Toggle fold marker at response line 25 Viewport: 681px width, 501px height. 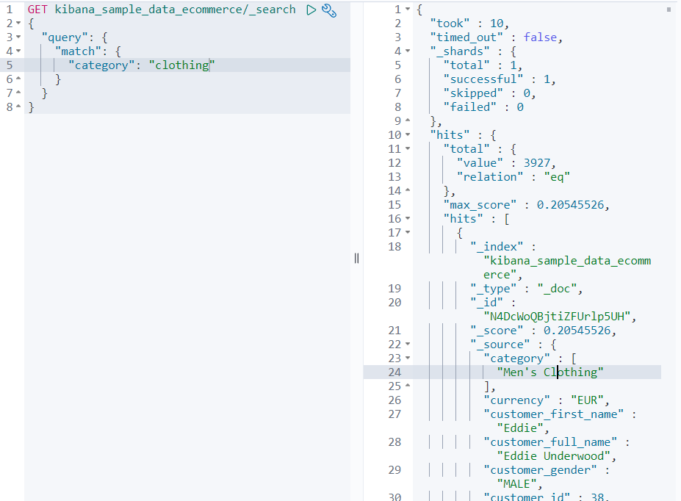tap(408, 386)
